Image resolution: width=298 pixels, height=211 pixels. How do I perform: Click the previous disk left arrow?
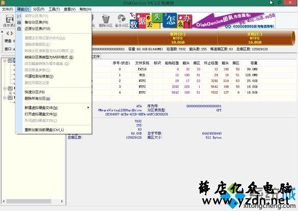8,33
